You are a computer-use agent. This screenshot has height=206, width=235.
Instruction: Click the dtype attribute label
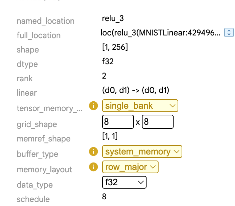tap(27, 64)
